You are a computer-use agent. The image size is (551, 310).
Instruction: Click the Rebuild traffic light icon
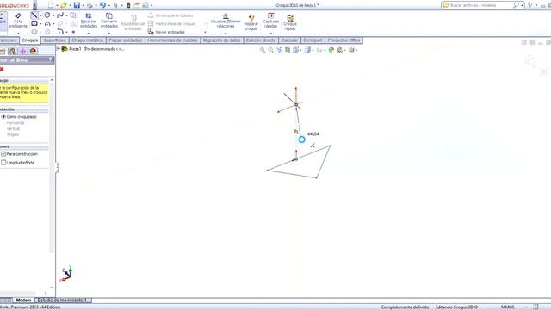click(x=128, y=5)
